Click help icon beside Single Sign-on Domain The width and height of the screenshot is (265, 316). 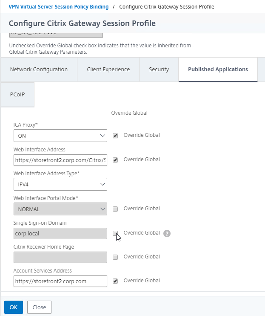167,233
